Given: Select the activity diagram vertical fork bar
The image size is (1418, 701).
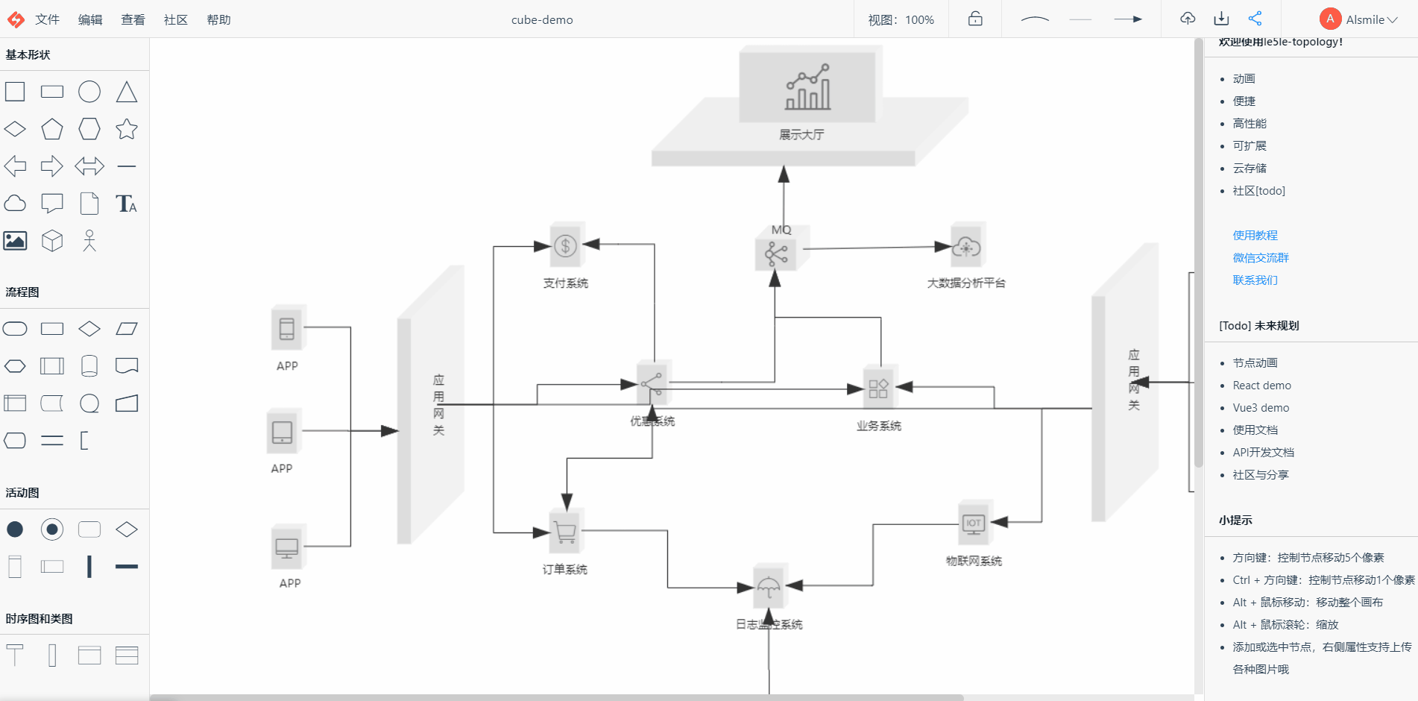Looking at the screenshot, I should pyautogui.click(x=89, y=567).
